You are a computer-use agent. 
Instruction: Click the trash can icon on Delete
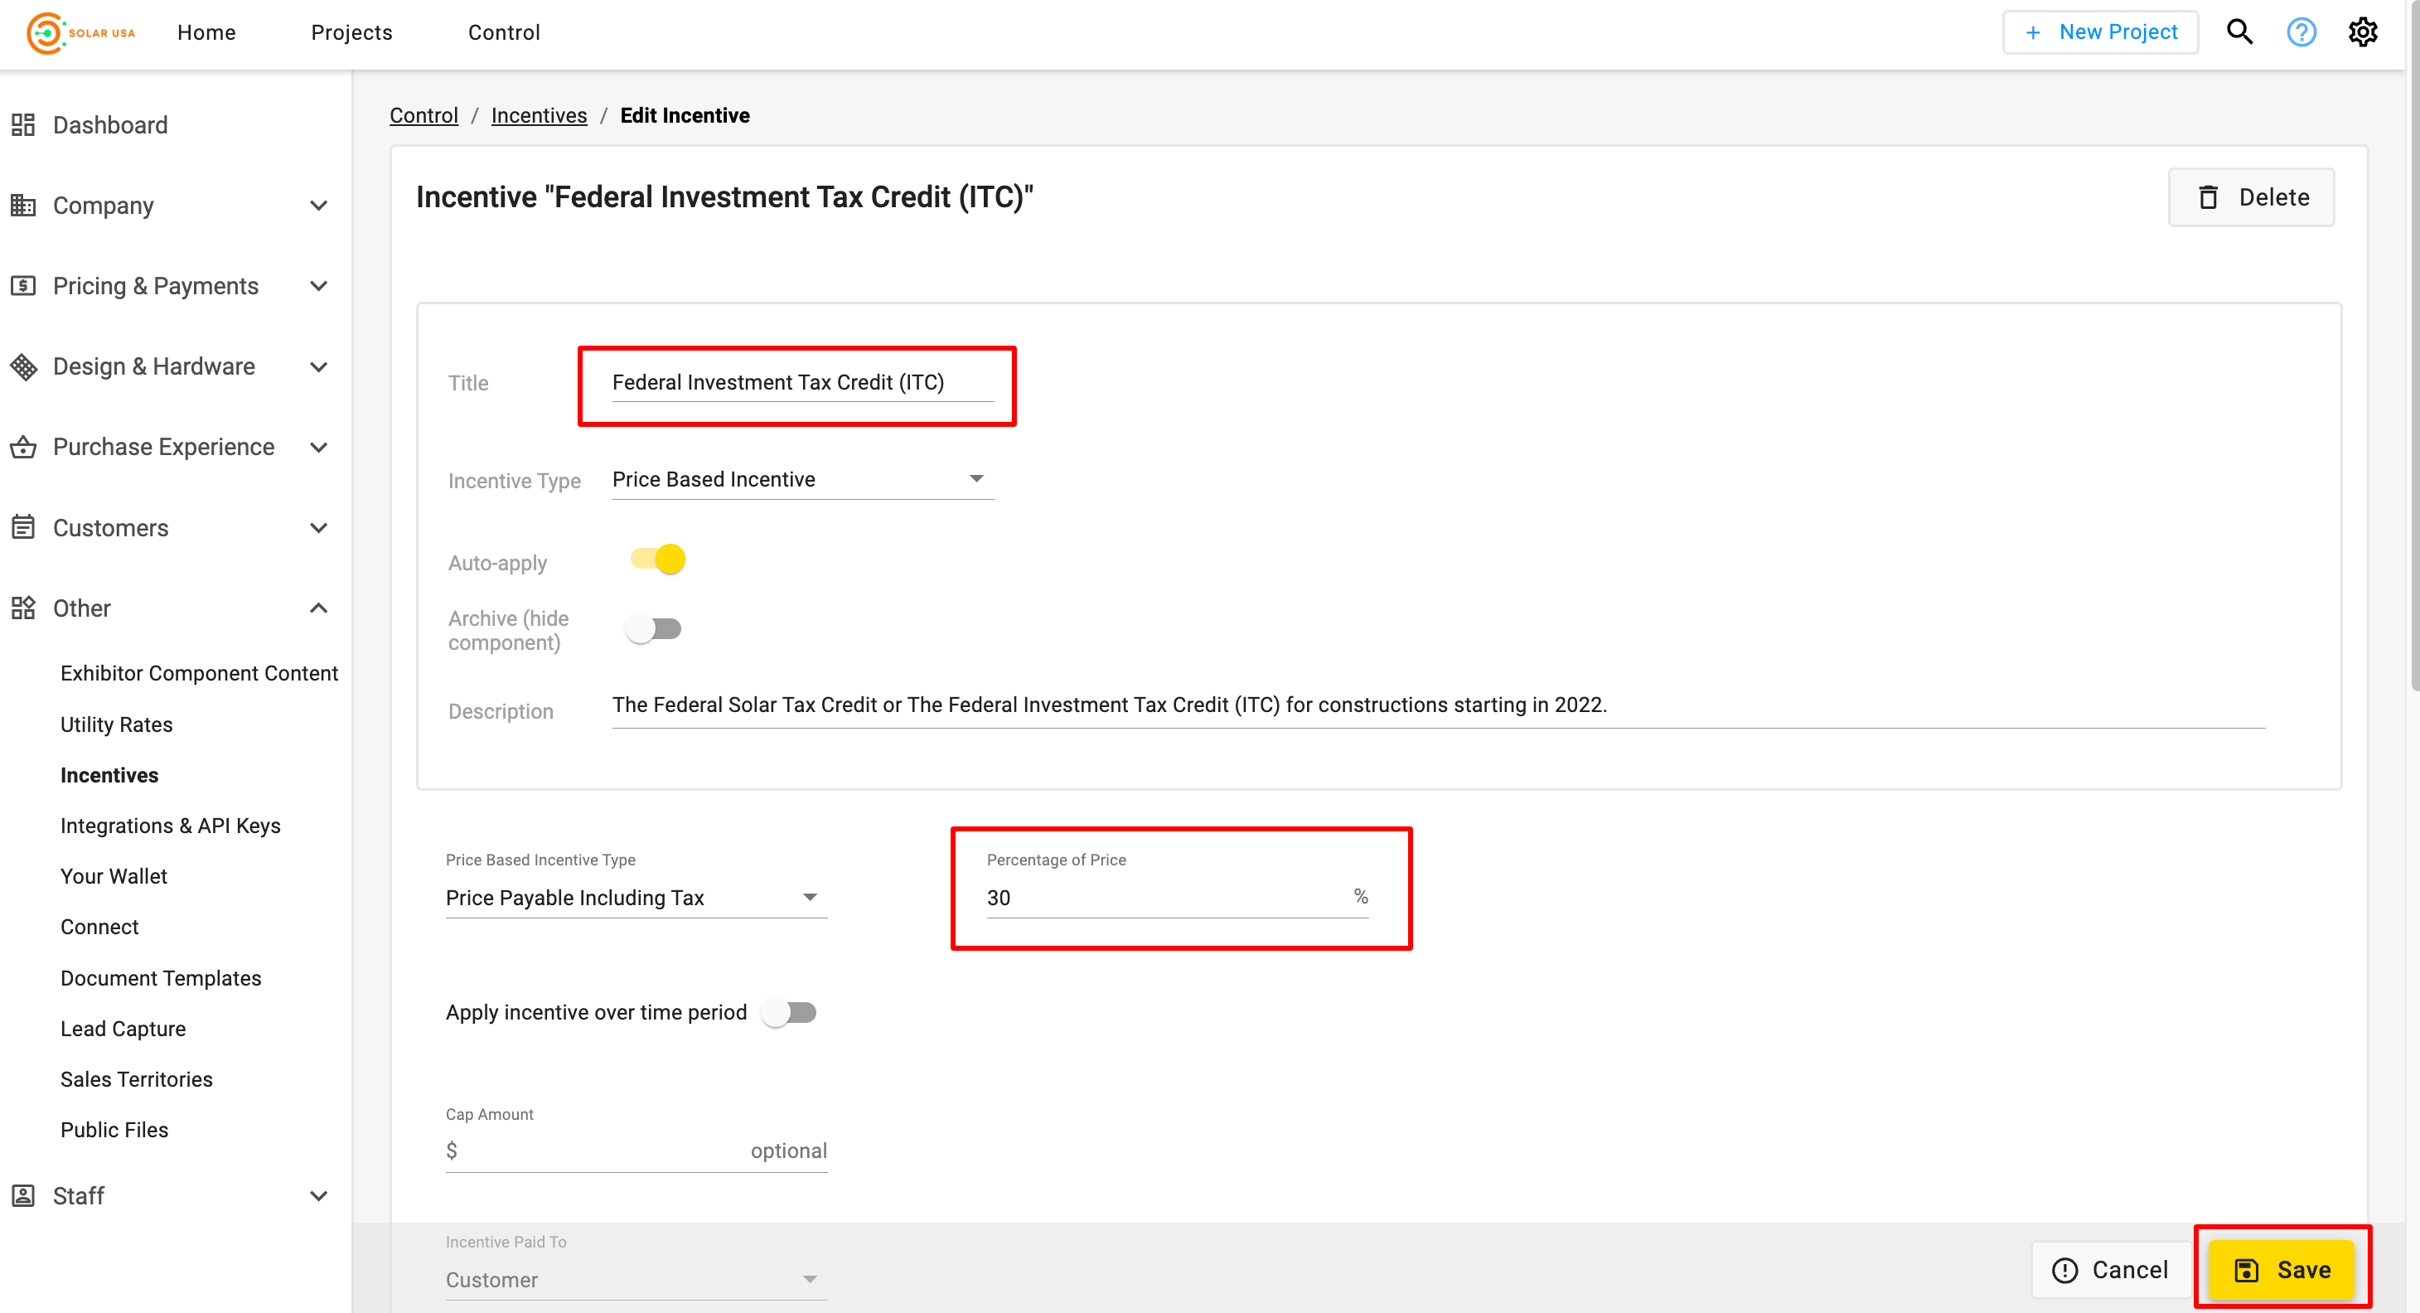(x=2208, y=197)
